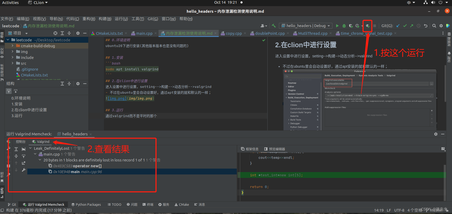
Task: Open the 构建(B) menu
Action: pyautogui.click(x=105, y=19)
